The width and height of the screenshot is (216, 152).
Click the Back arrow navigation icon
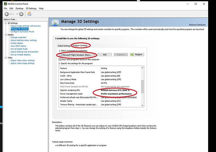(7, 14)
